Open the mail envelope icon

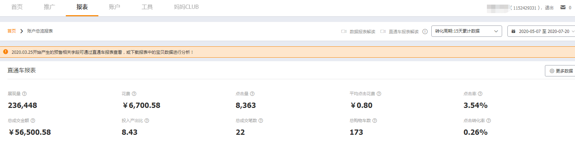tap(563, 7)
